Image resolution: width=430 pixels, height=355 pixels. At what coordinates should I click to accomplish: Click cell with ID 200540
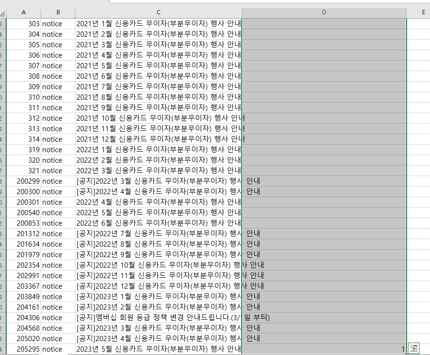pos(23,213)
